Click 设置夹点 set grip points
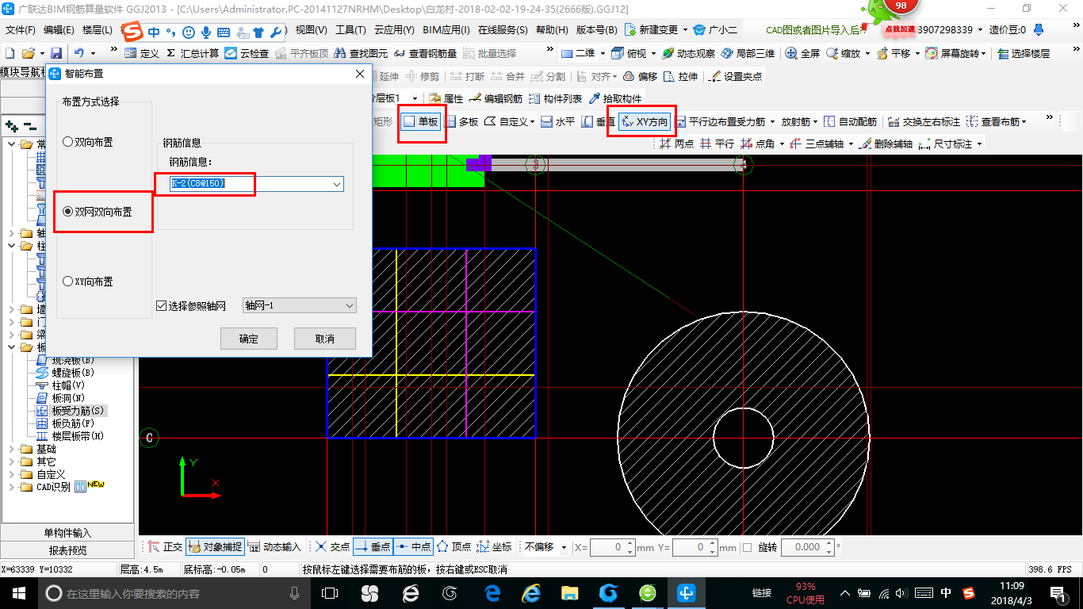 [x=735, y=77]
